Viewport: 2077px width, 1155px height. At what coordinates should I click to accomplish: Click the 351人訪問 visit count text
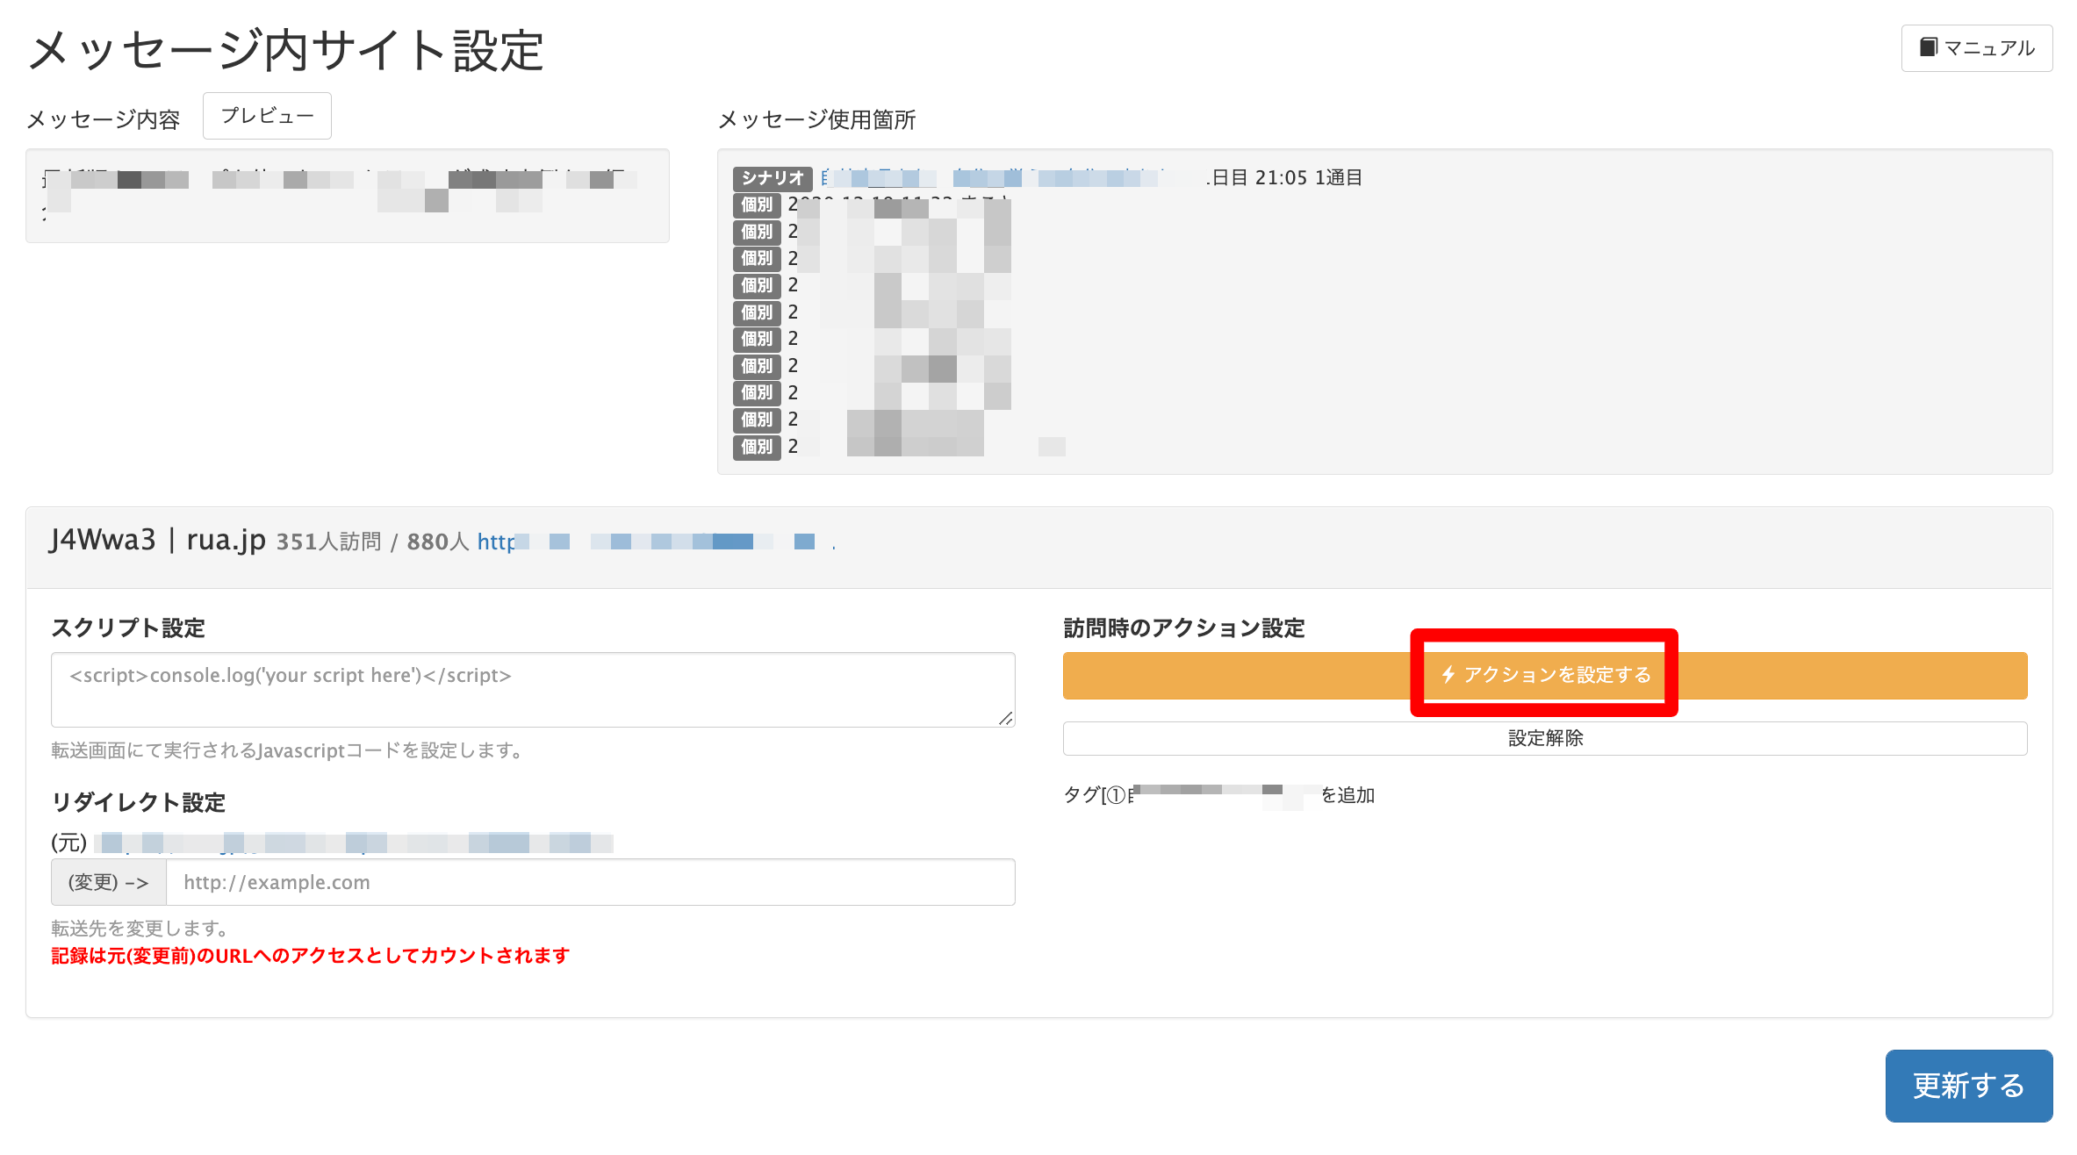pyautogui.click(x=329, y=542)
